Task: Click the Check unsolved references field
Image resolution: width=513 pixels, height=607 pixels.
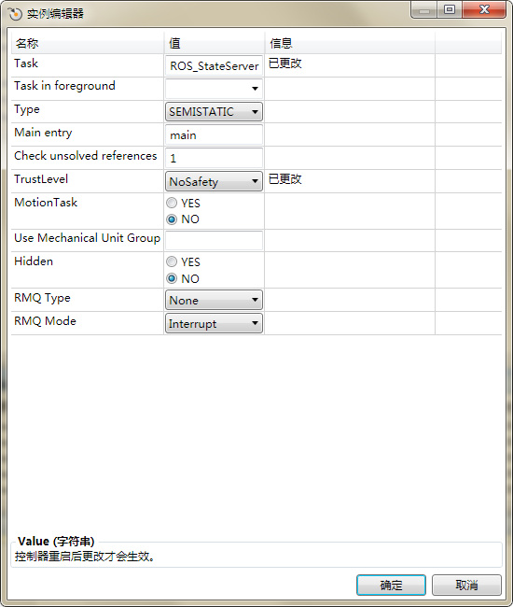Action: point(214,158)
